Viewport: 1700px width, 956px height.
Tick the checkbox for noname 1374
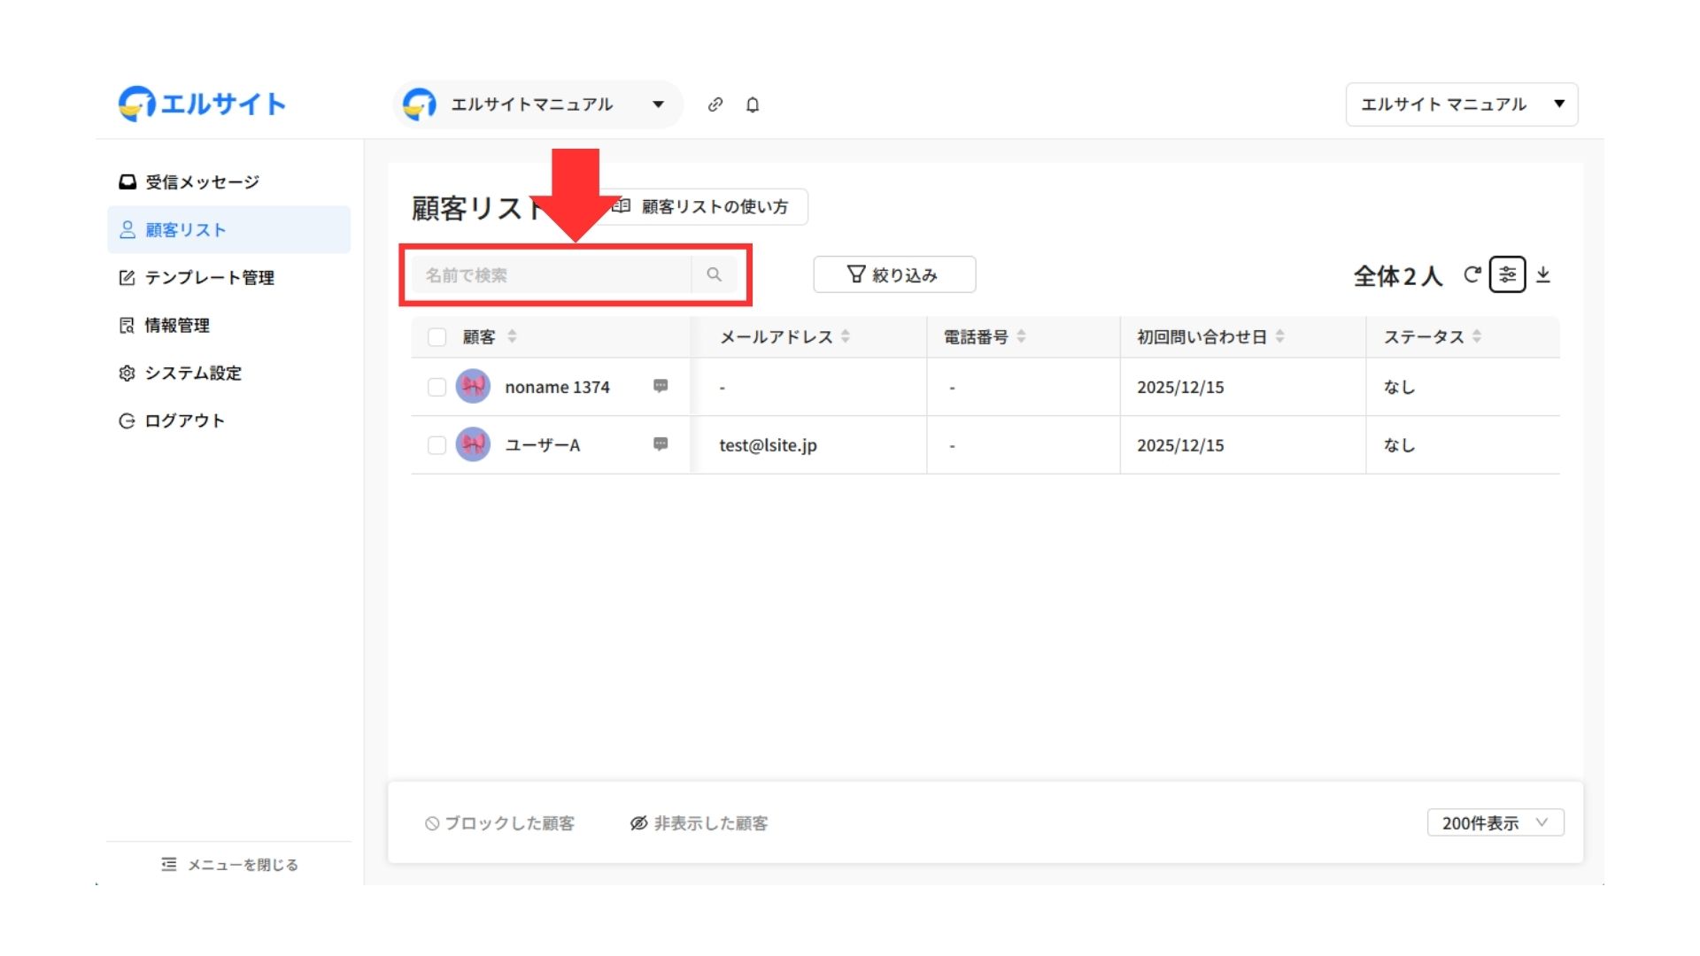pyautogui.click(x=437, y=387)
